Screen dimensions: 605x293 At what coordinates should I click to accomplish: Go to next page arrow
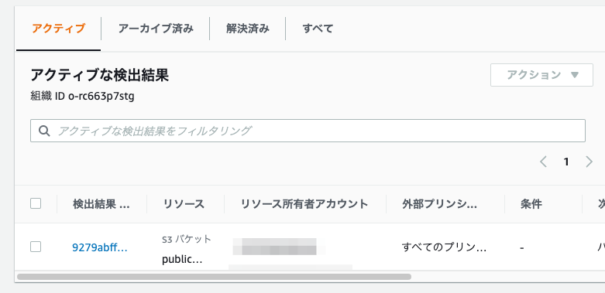tap(589, 162)
